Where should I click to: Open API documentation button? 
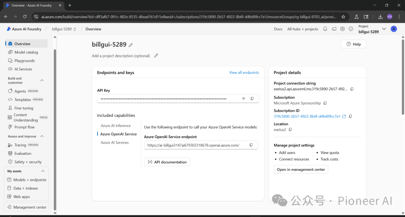tap(167, 162)
